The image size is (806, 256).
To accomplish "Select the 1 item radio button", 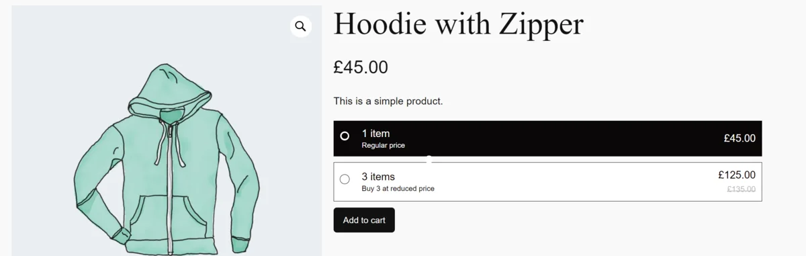I will point(345,136).
